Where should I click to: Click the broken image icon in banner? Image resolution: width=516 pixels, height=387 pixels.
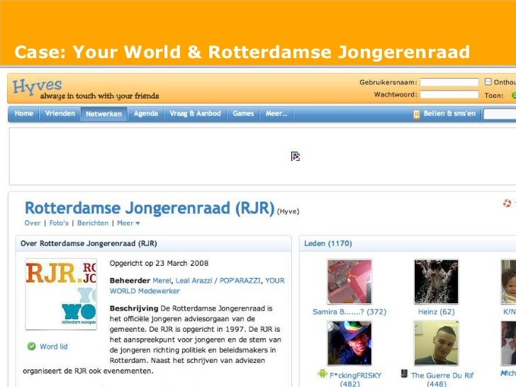click(295, 157)
